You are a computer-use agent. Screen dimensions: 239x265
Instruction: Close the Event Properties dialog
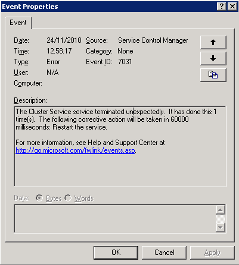coord(232,7)
